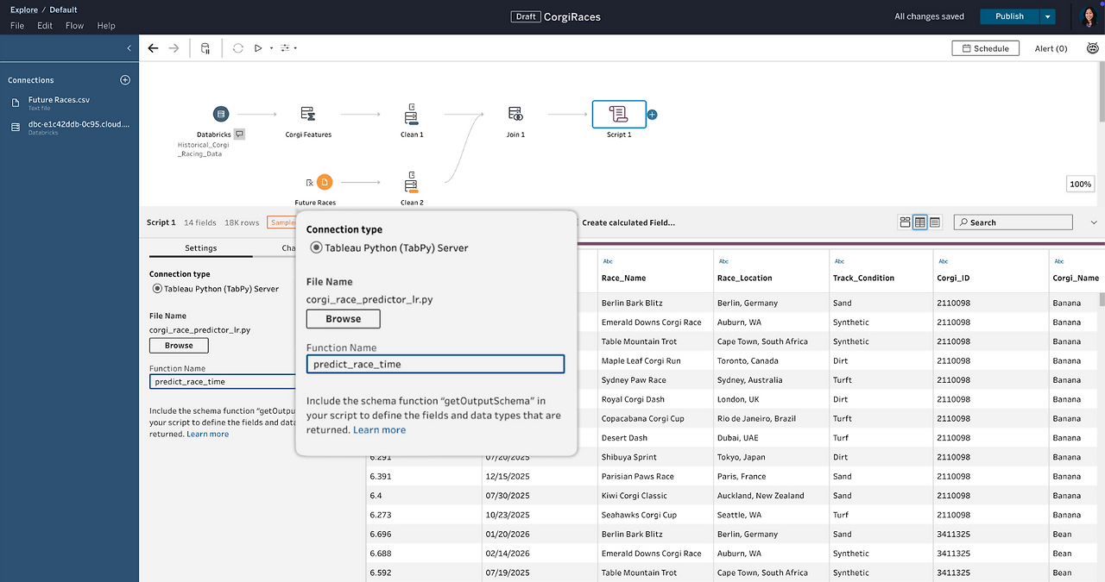
Task: Expand the chevron right of the Search box
Action: point(1094,222)
